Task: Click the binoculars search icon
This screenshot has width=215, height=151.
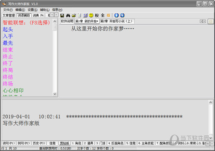Action: [x=68, y=15]
